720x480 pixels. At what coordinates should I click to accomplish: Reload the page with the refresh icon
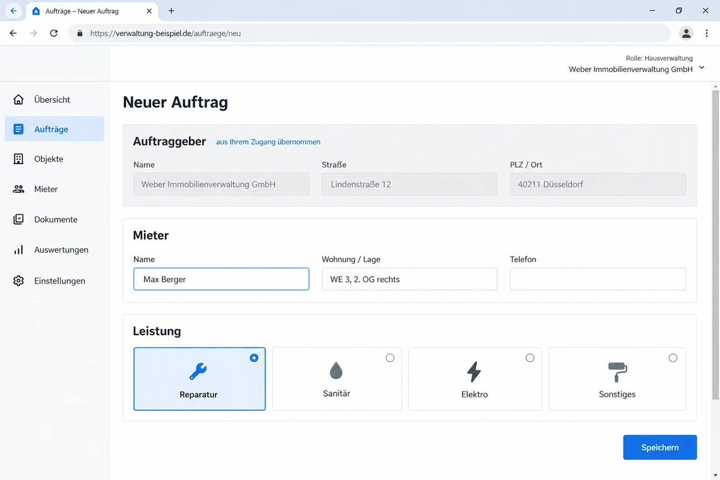coord(54,33)
